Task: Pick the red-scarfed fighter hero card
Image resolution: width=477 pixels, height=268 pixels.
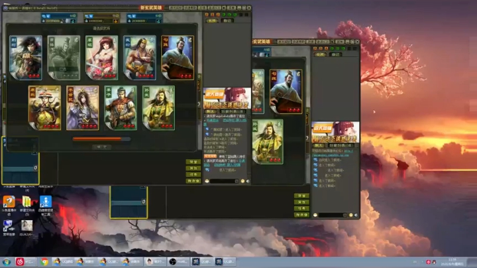Action: point(121,108)
